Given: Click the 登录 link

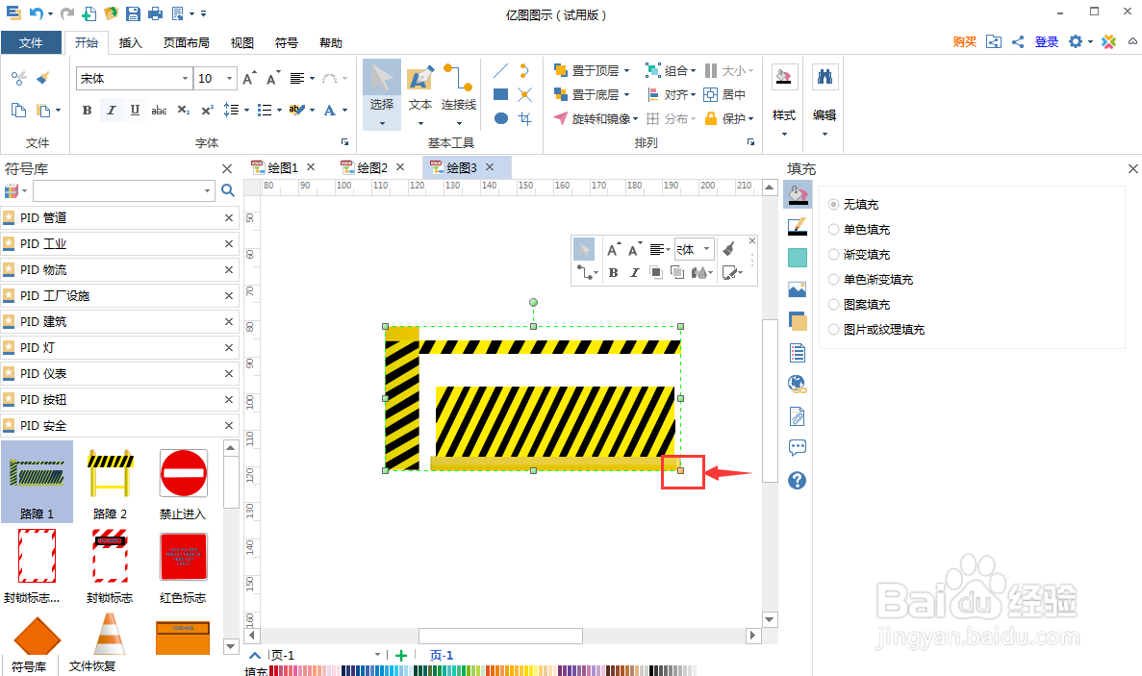Looking at the screenshot, I should point(1047,41).
